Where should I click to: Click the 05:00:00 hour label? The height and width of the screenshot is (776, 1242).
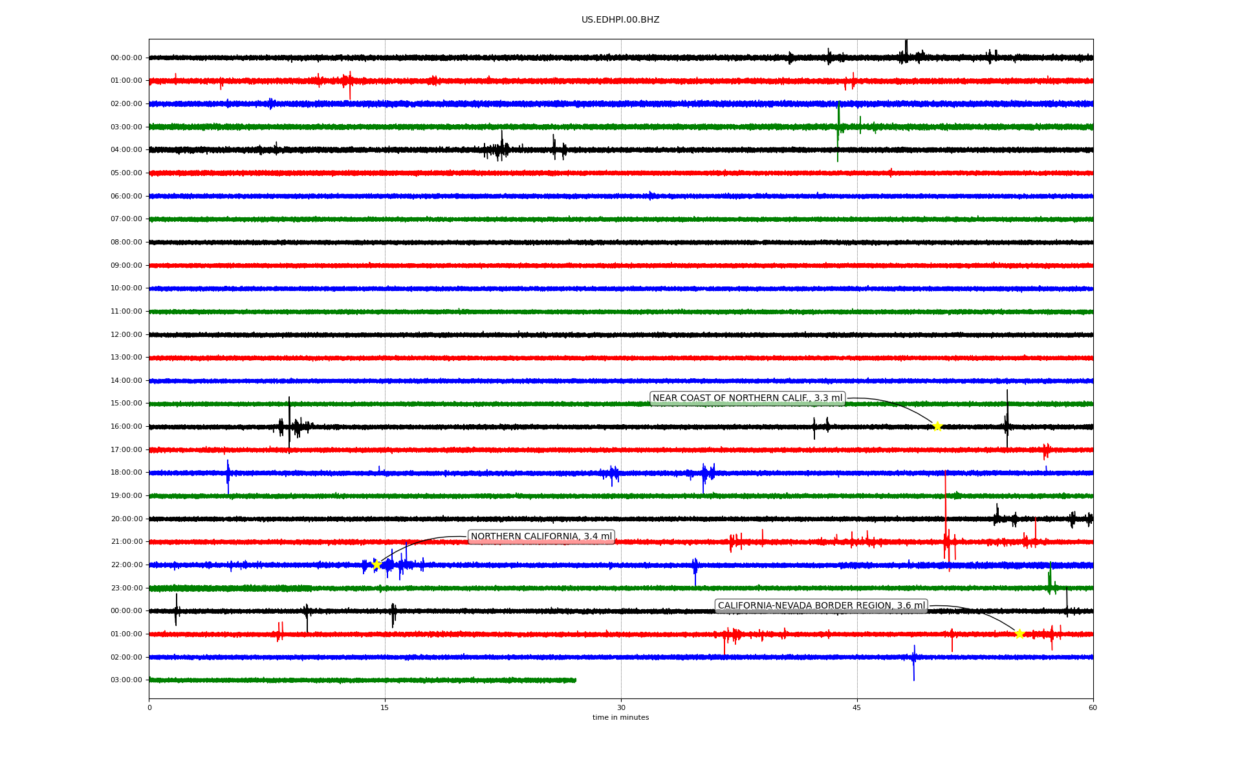[126, 173]
